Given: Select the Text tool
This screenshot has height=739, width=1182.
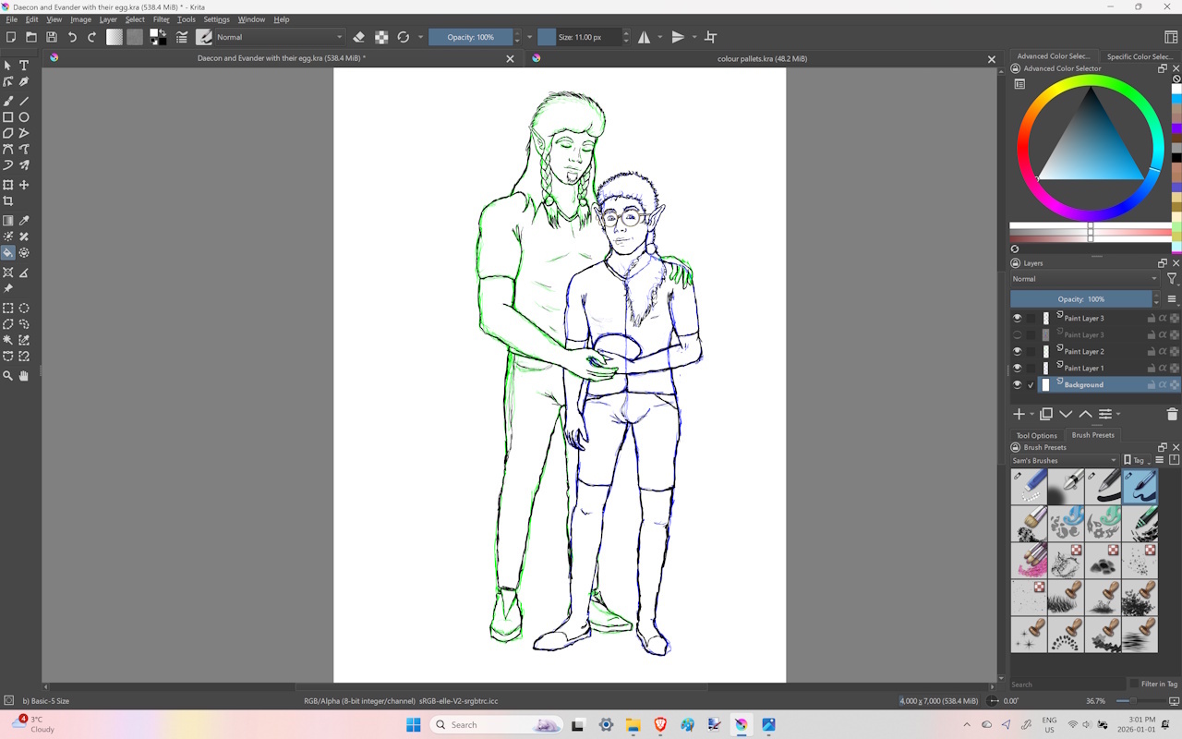Looking at the screenshot, I should coord(24,66).
